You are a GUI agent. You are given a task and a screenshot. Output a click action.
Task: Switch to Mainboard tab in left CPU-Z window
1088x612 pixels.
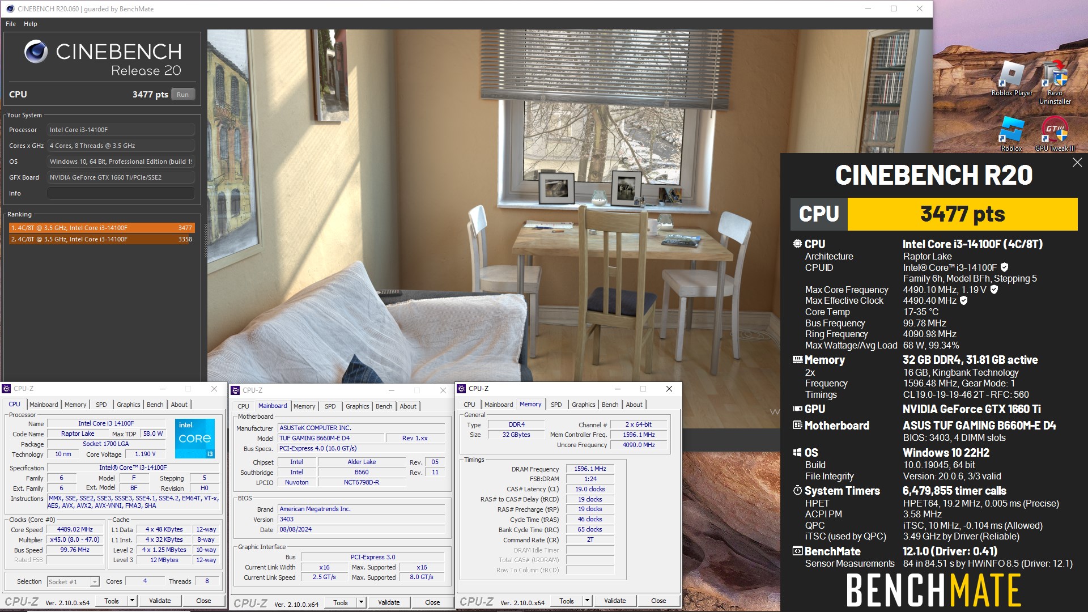(x=44, y=405)
